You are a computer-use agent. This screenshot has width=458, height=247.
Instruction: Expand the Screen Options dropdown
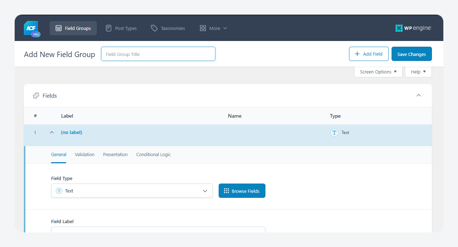tap(378, 72)
